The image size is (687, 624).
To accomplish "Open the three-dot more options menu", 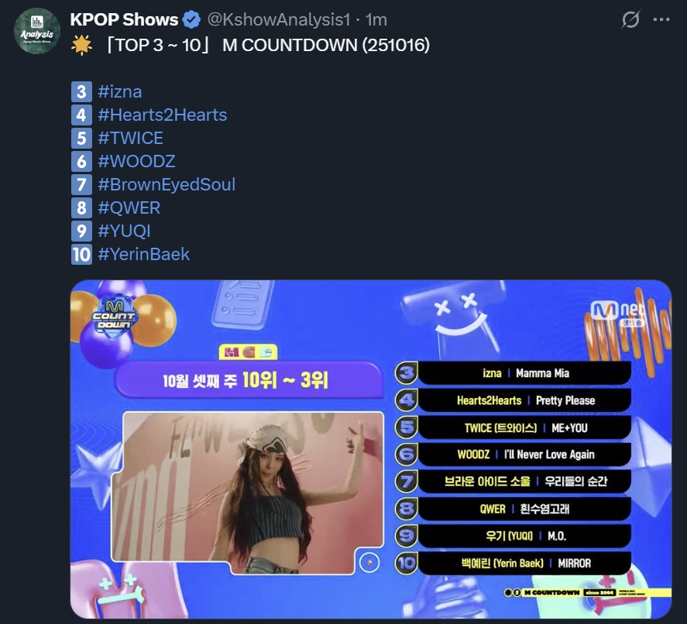I will pyautogui.click(x=661, y=19).
